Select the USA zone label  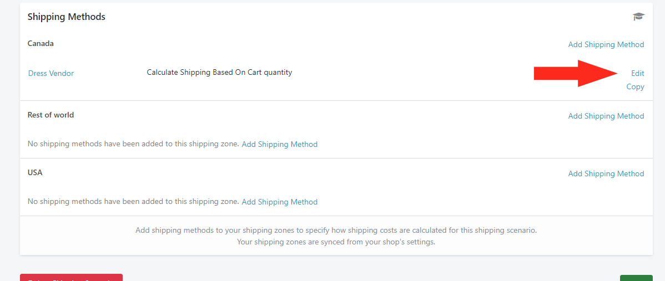tap(35, 172)
